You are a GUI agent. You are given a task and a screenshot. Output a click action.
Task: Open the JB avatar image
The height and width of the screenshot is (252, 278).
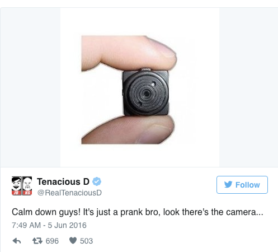pyautogui.click(x=16, y=186)
